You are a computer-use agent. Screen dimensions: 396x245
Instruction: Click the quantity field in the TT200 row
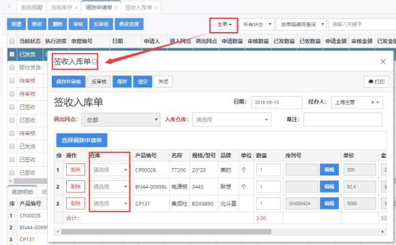tap(269, 170)
